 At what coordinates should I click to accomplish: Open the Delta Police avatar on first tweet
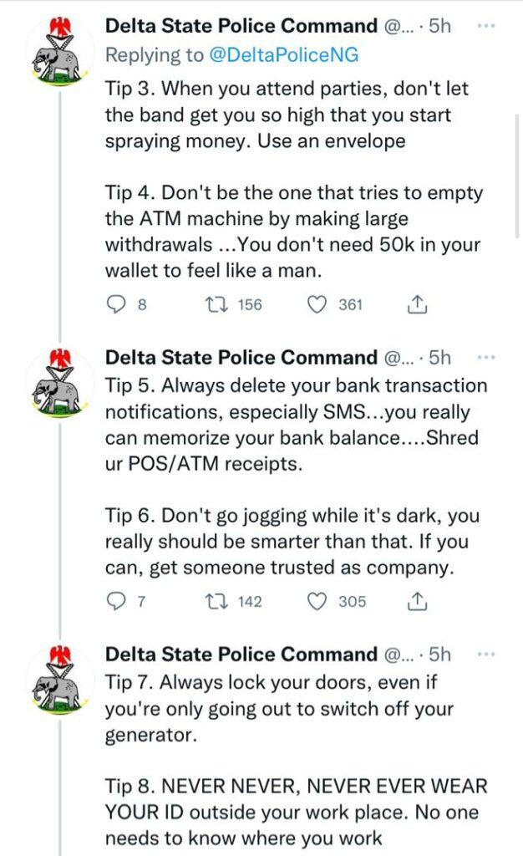pyautogui.click(x=60, y=51)
